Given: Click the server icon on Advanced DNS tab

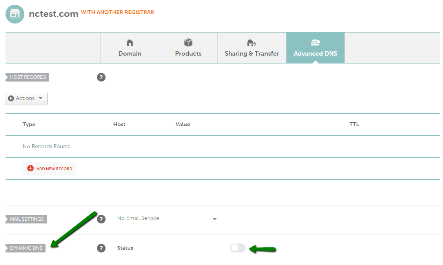Looking at the screenshot, I should pos(315,43).
